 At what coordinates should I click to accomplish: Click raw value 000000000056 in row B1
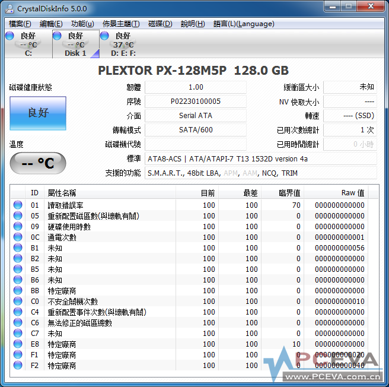point(340,248)
